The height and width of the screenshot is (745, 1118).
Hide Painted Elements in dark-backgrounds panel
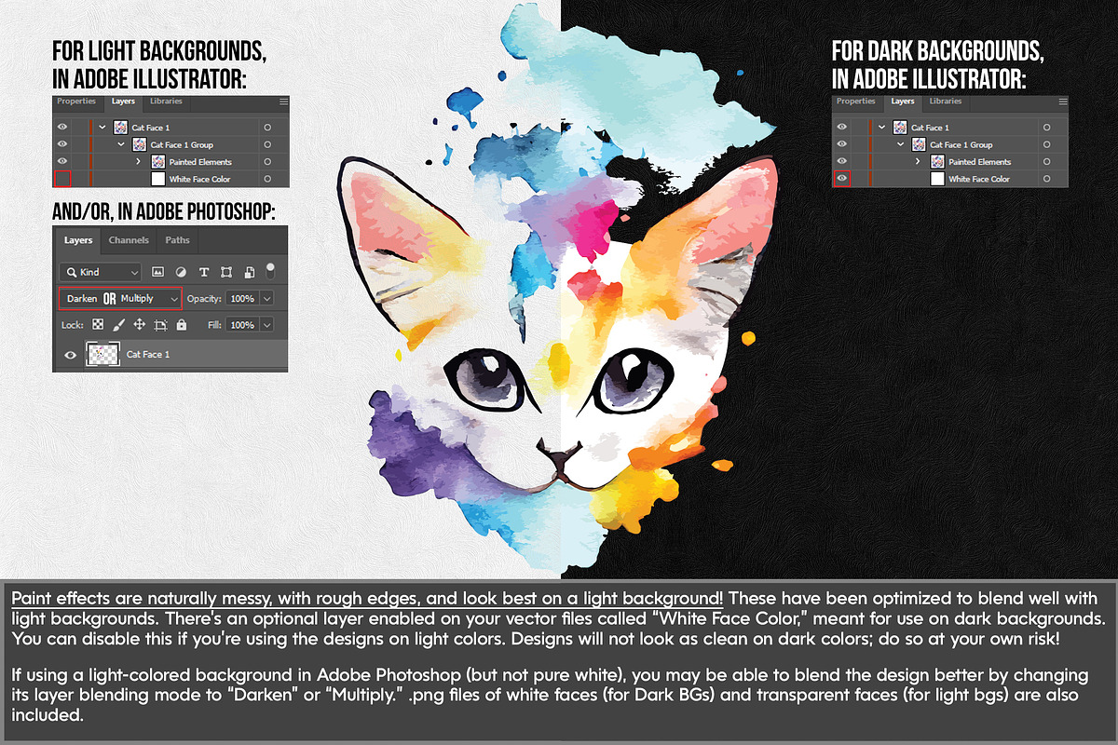[841, 162]
